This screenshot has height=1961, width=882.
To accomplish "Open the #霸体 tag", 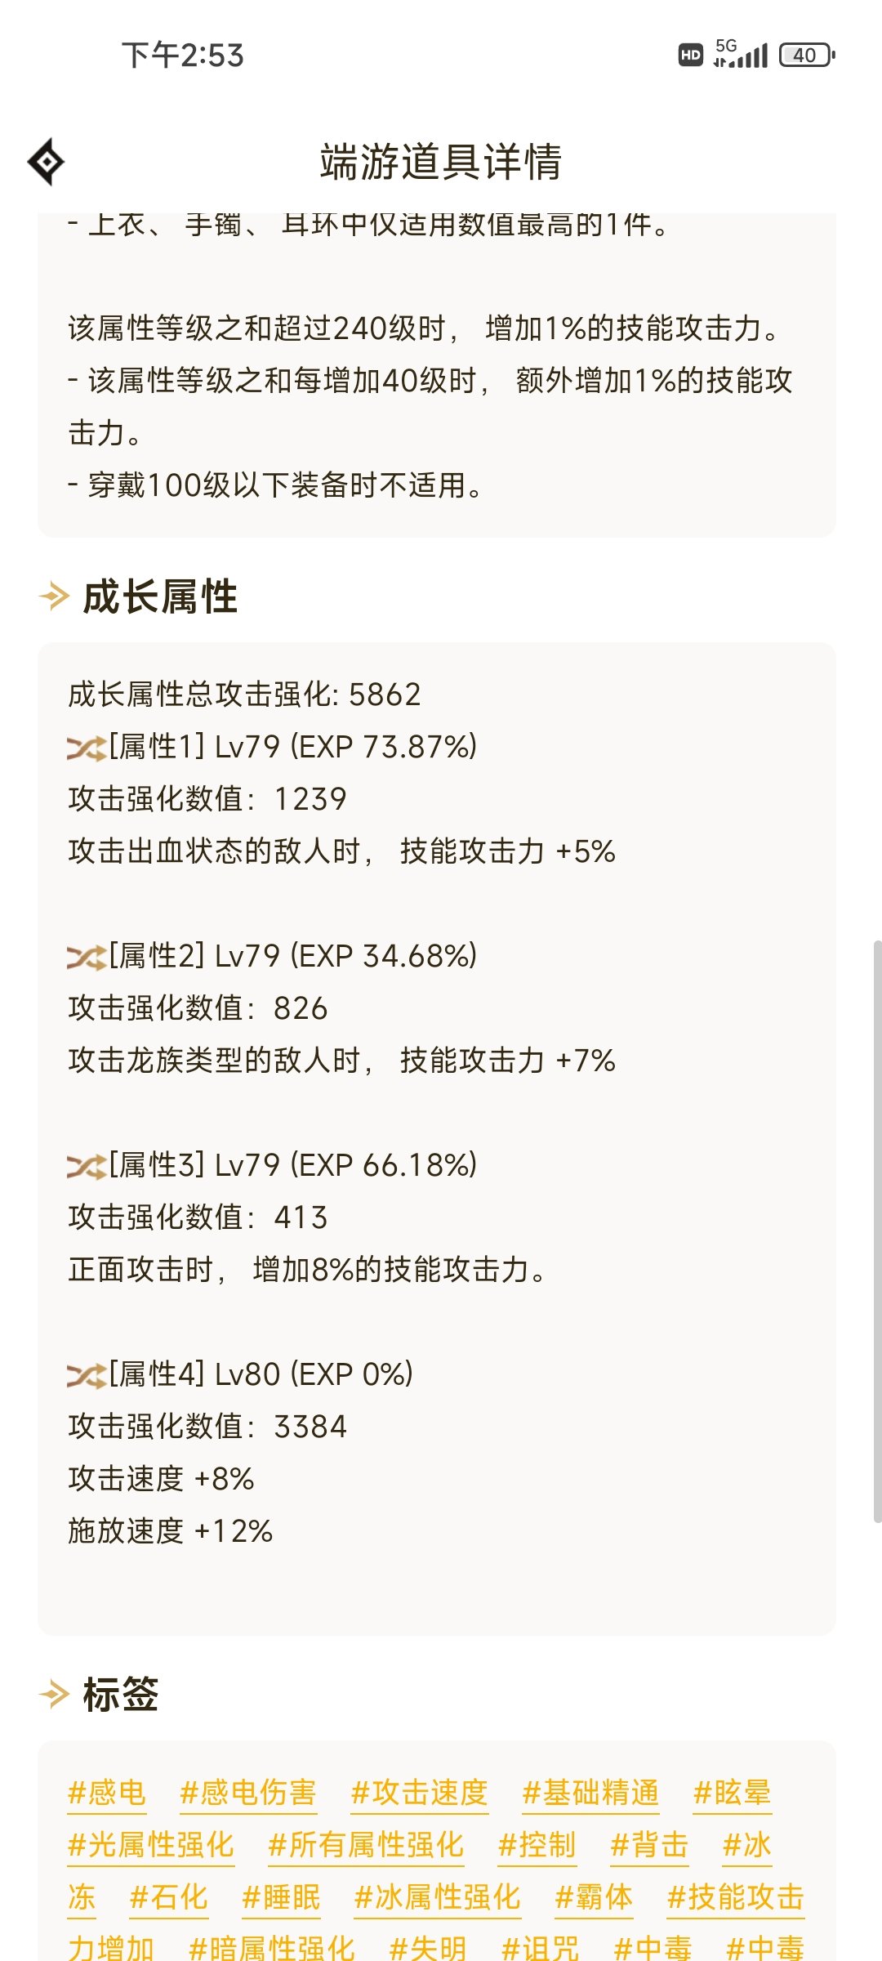I will point(594,1897).
